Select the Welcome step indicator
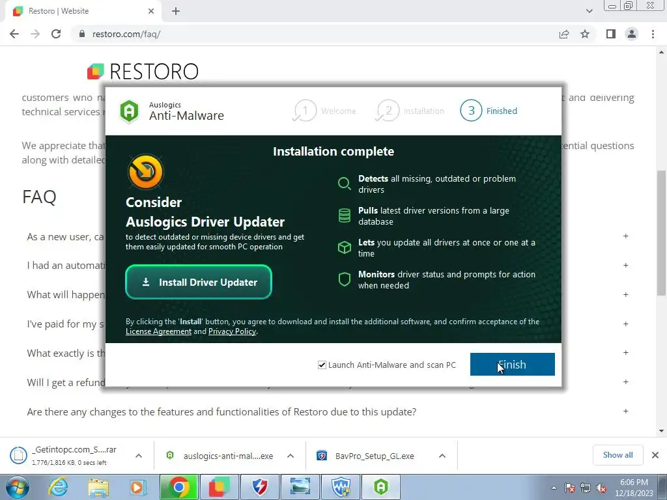667x500 pixels. click(x=325, y=111)
